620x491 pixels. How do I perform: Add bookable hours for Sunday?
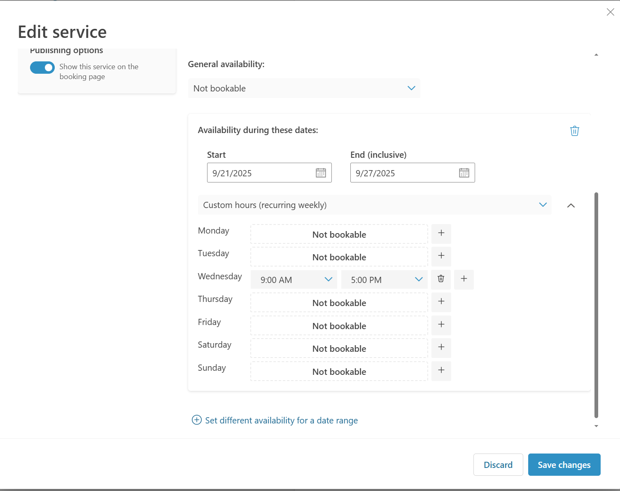tap(441, 371)
